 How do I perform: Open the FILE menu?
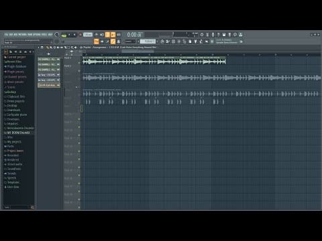(x=7, y=35)
